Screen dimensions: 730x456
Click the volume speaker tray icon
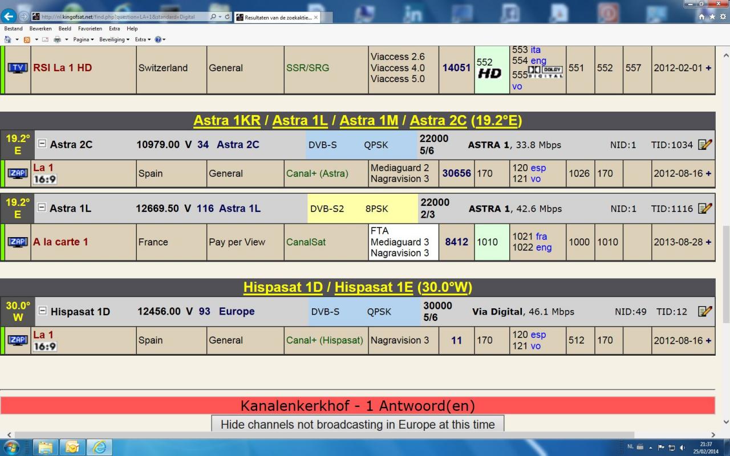683,447
